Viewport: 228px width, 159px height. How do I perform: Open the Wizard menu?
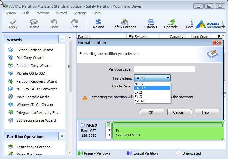(x=62, y=13)
